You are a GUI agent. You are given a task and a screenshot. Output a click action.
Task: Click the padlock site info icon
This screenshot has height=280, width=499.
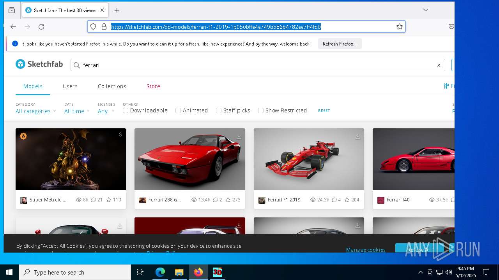(x=104, y=26)
